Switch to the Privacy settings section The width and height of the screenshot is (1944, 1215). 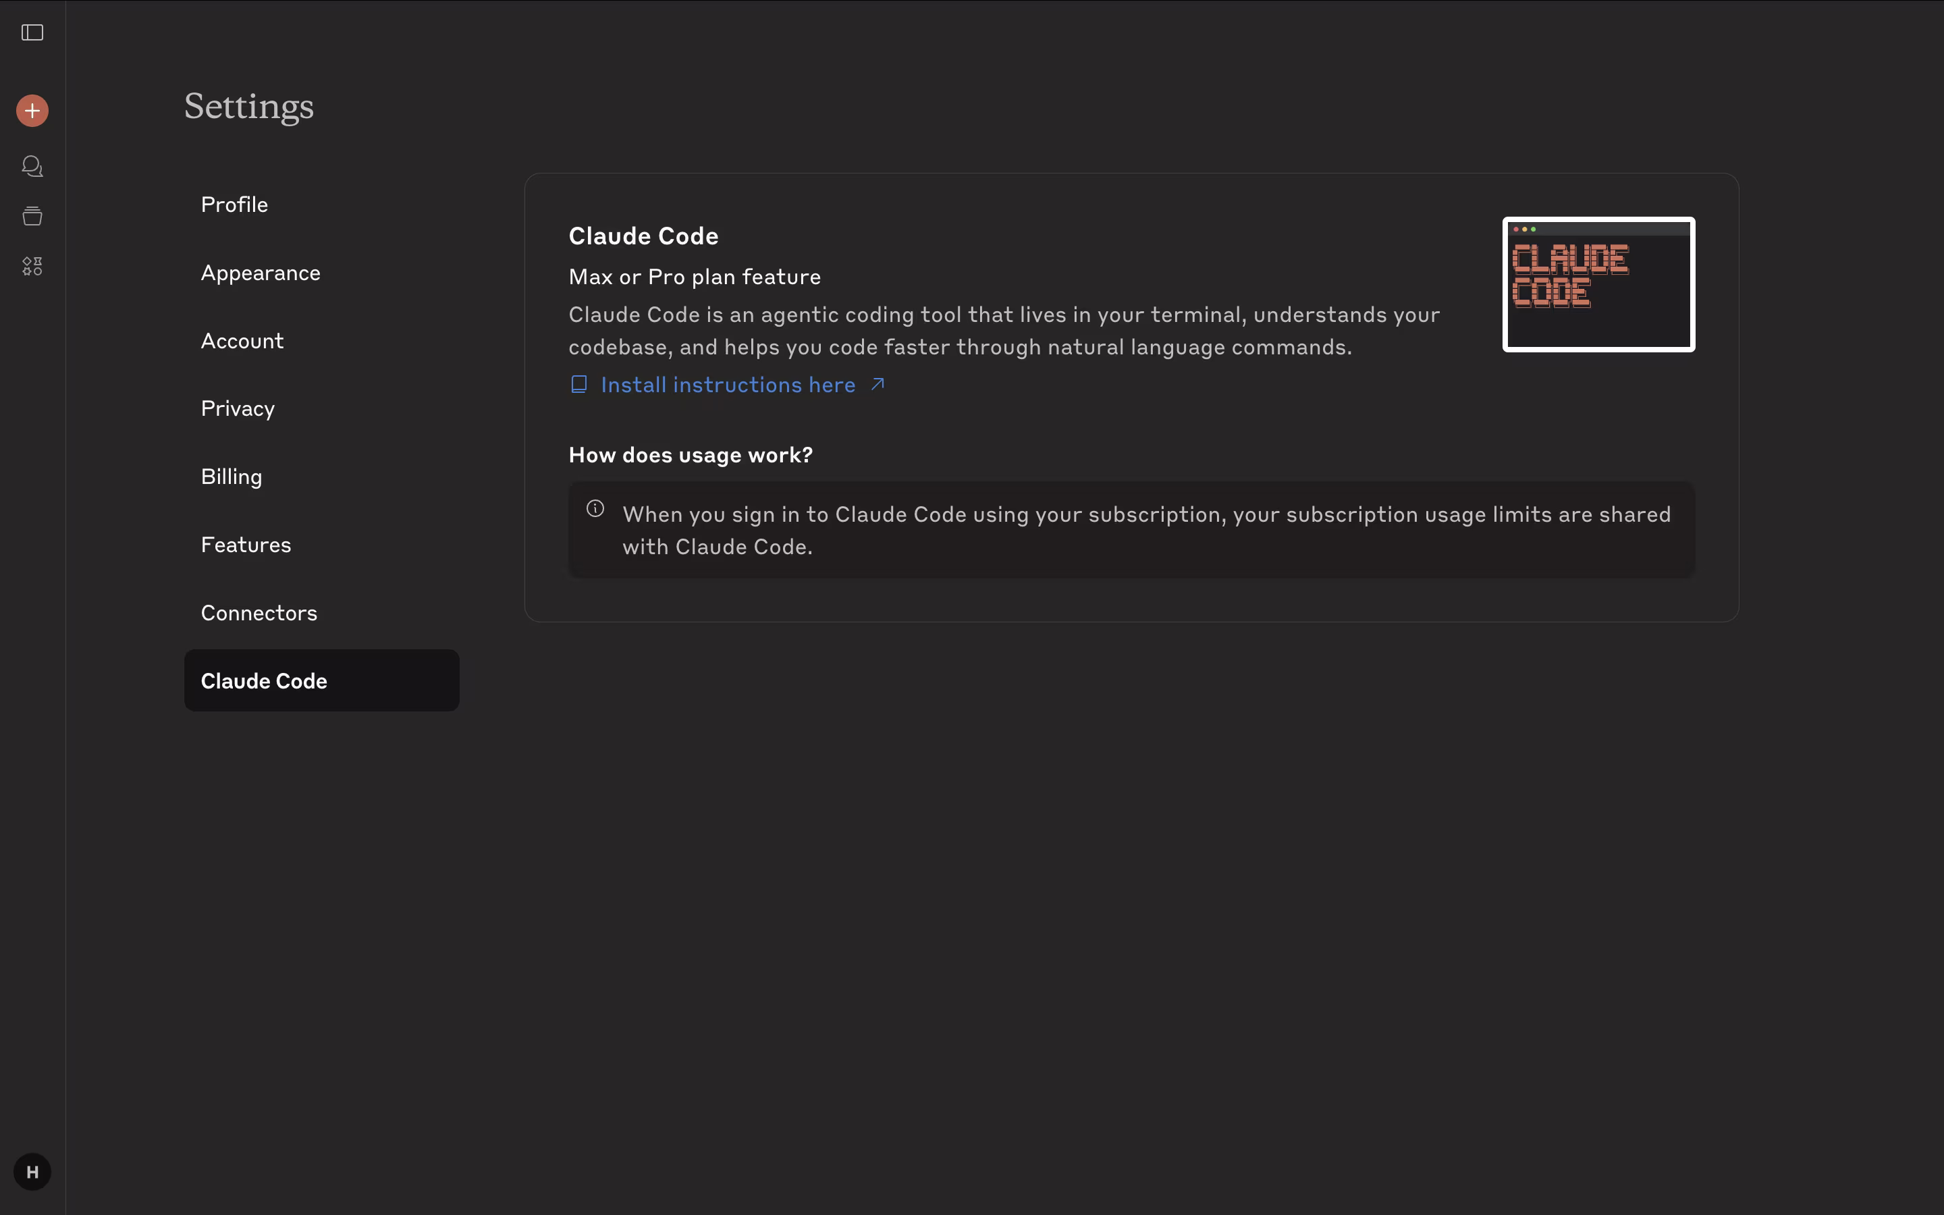click(x=321, y=408)
